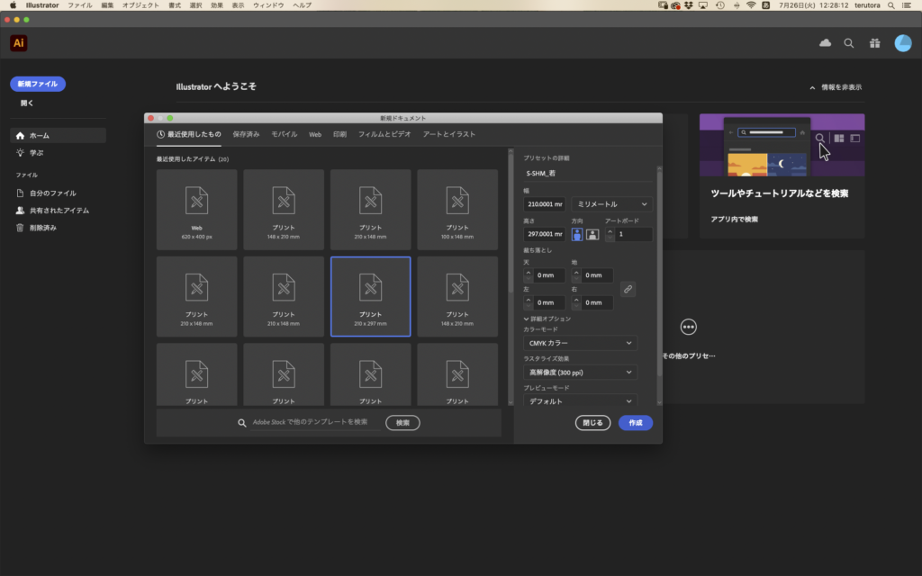Open the オブジェクト menu
This screenshot has width=922, height=576.
140,5
